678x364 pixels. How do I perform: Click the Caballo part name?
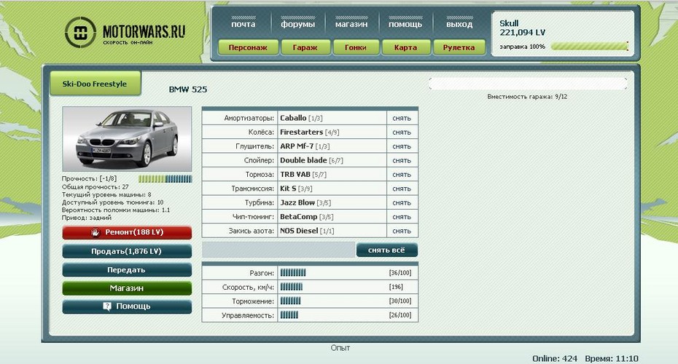point(293,118)
